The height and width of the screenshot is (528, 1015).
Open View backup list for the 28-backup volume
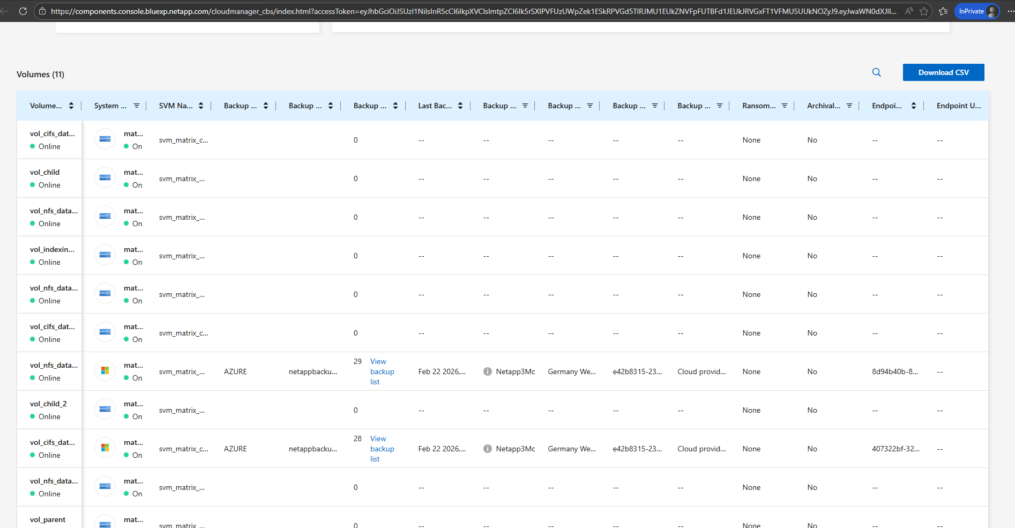click(382, 449)
